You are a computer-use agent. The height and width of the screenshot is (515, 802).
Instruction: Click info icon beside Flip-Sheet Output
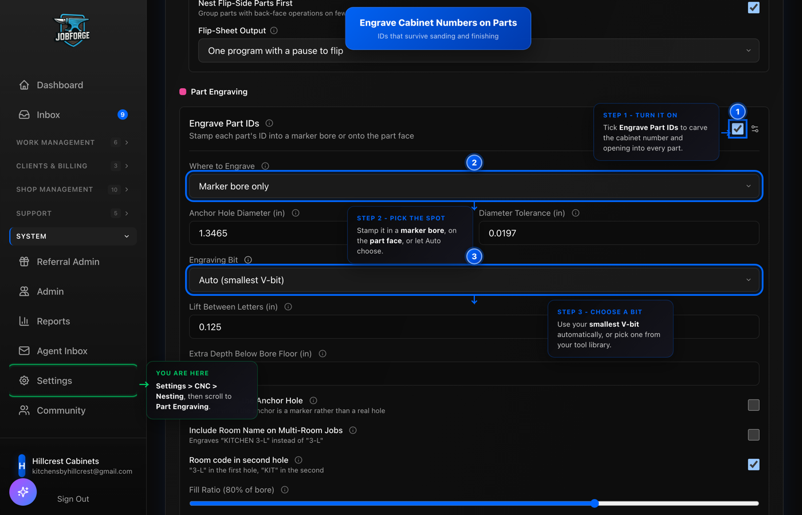(x=274, y=30)
